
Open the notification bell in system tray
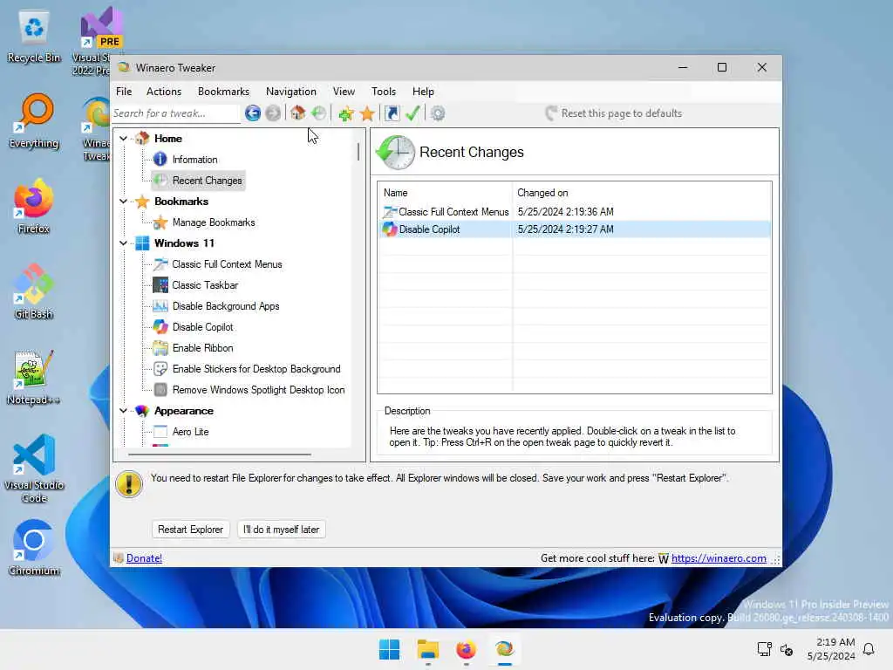869,649
